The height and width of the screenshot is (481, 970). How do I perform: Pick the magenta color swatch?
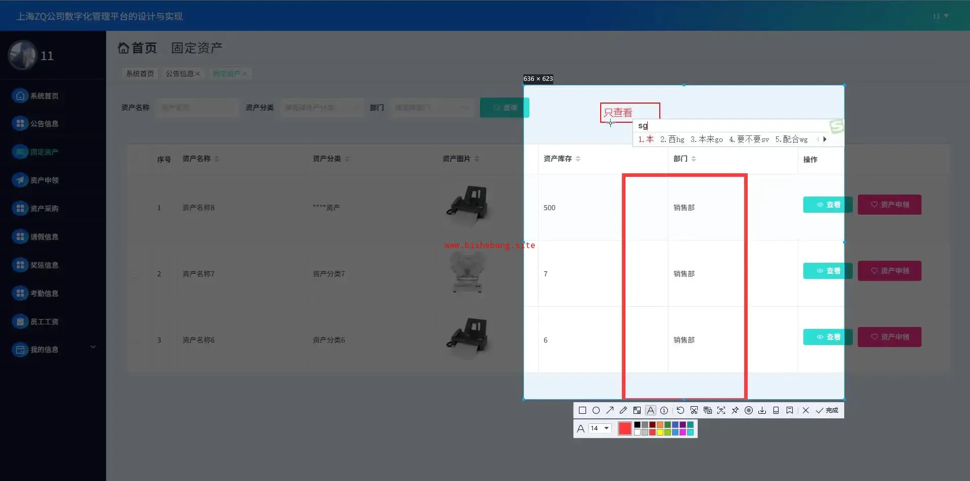pyautogui.click(x=683, y=432)
